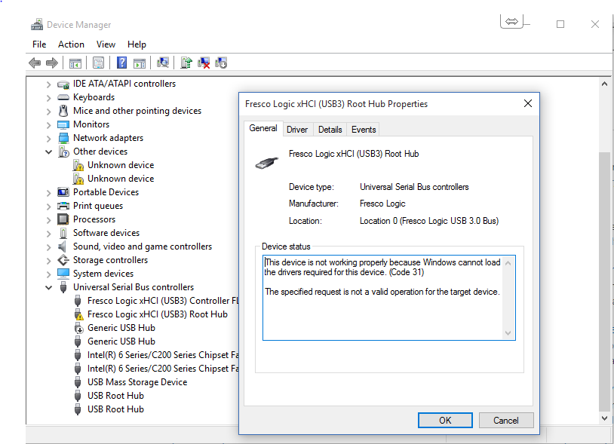Click Device status scroll down arrow

coord(508,333)
